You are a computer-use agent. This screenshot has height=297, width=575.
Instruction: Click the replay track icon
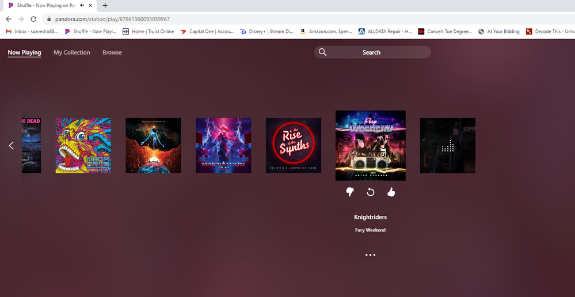coord(371,192)
